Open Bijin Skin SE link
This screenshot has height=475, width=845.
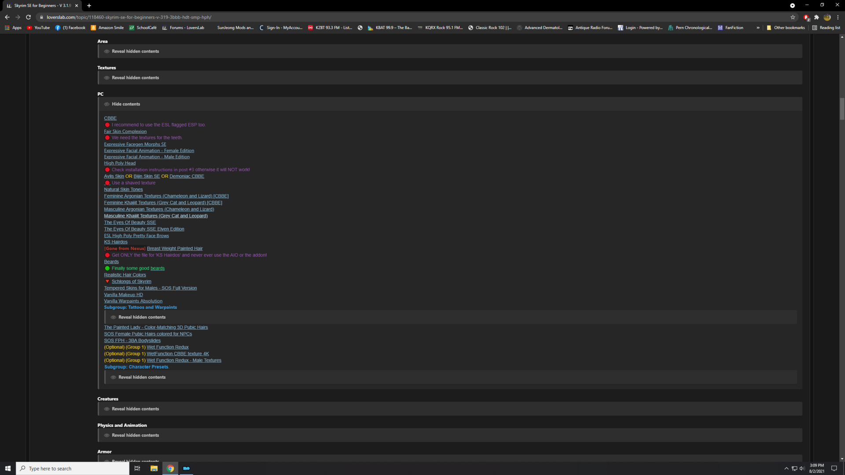pyautogui.click(x=147, y=176)
